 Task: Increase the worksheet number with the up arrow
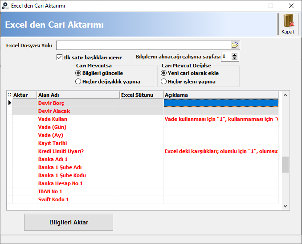pyautogui.click(x=234, y=55)
